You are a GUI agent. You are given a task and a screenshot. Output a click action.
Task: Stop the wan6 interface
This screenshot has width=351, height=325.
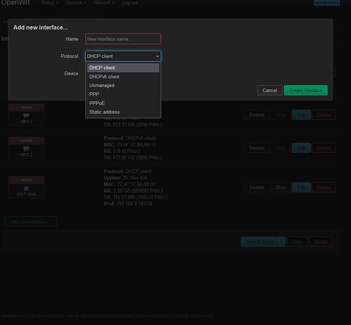click(281, 148)
